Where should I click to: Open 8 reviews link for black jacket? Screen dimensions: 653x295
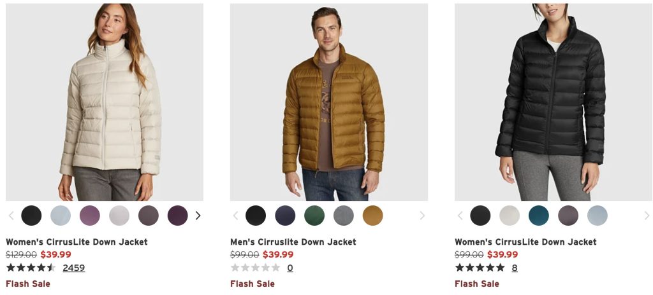tap(515, 268)
